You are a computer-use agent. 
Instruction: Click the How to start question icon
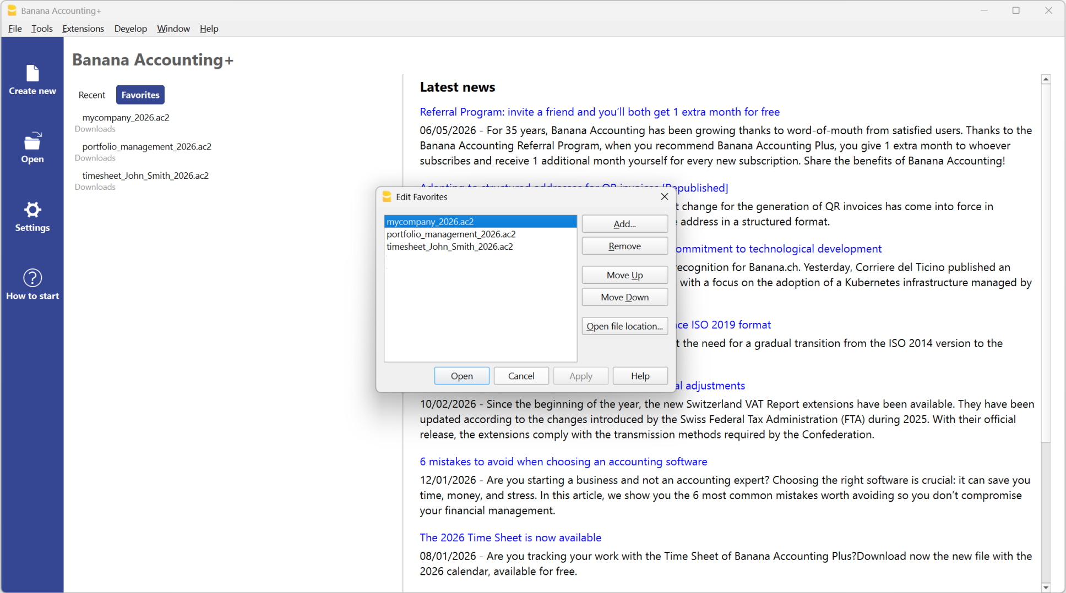[32, 278]
